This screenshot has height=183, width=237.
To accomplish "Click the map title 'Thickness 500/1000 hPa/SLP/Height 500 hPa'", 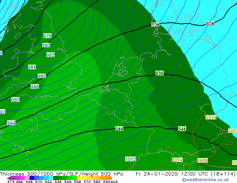I will [61, 174].
